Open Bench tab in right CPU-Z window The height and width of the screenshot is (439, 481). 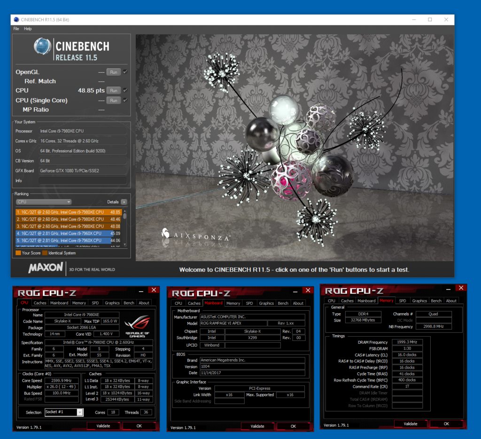(436, 301)
